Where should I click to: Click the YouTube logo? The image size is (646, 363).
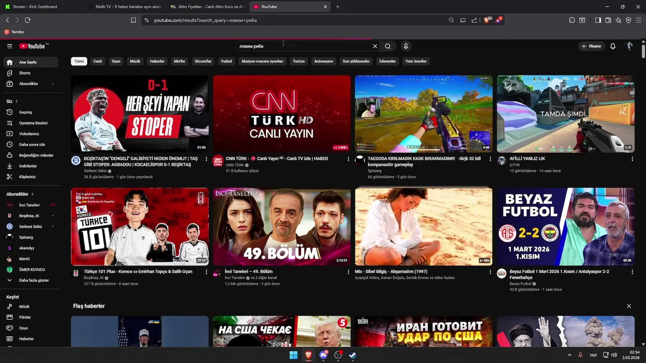[33, 46]
